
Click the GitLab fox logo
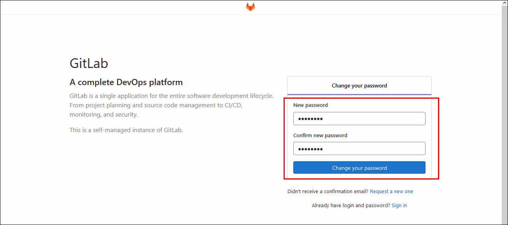(250, 7)
